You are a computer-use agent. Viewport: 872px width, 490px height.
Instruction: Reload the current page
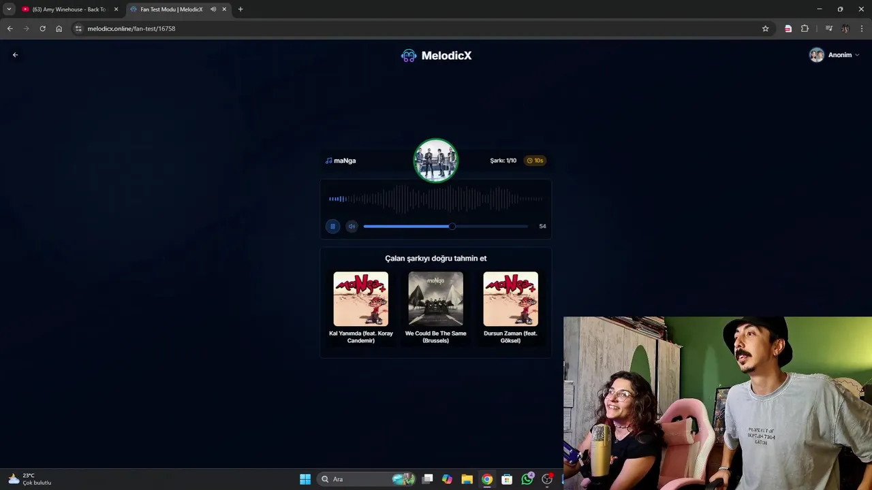[42, 29]
